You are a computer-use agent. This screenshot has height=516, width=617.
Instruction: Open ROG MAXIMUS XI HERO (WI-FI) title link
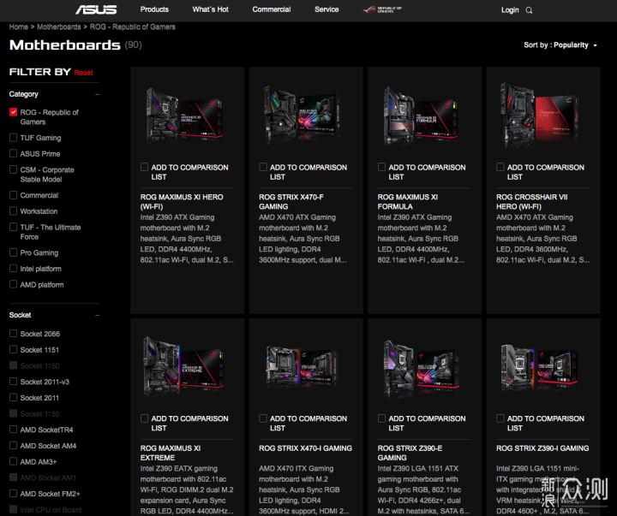tap(182, 202)
